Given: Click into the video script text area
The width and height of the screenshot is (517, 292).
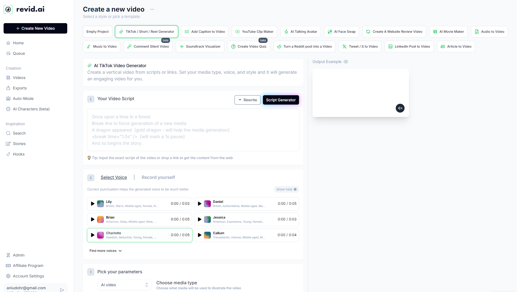Looking at the screenshot, I should click(193, 130).
